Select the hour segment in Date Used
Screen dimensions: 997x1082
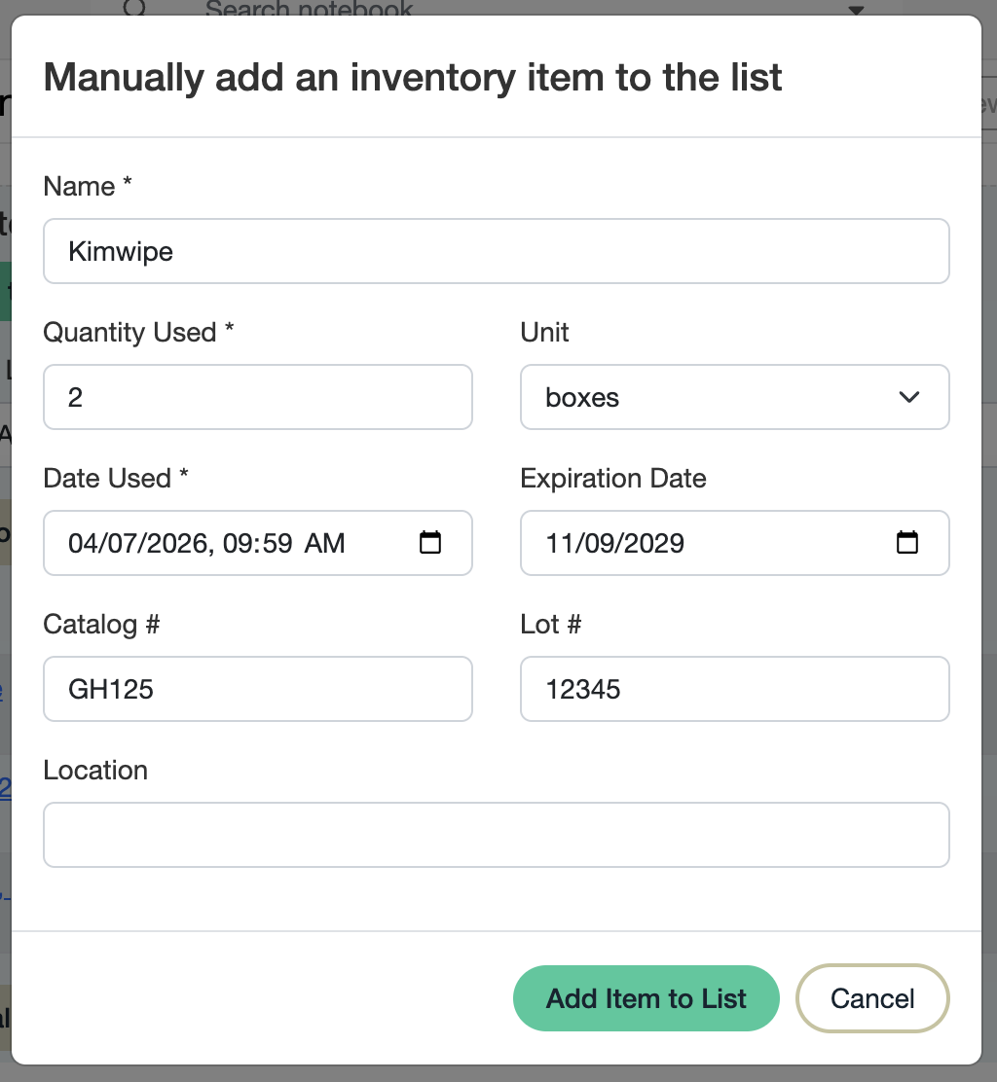tap(238, 543)
